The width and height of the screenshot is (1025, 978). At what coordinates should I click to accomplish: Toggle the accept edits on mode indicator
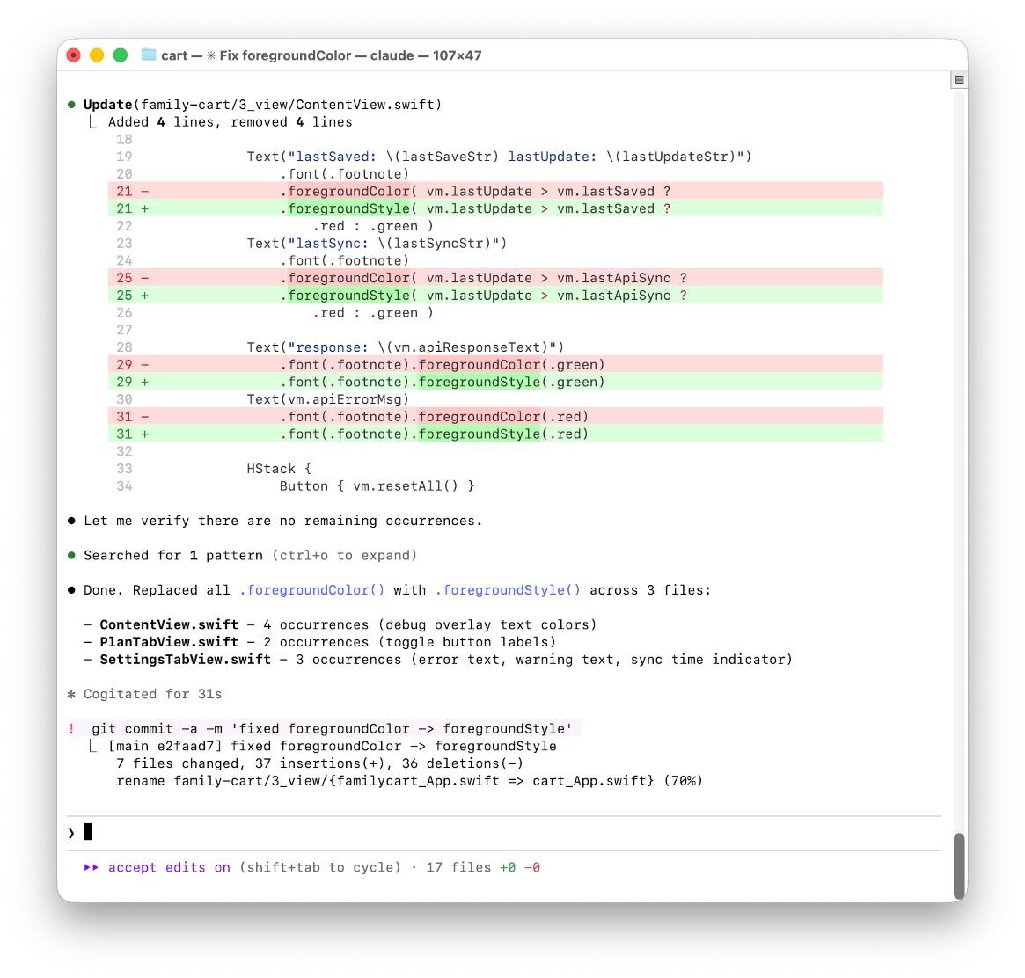169,867
